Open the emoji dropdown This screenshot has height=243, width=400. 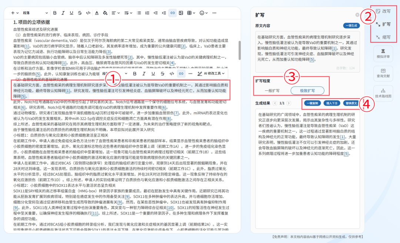coord(204,13)
